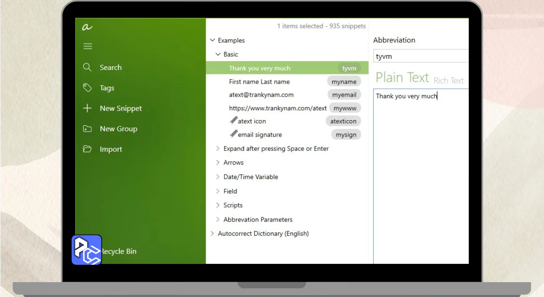
Task: Create a New Group
Action: point(118,129)
